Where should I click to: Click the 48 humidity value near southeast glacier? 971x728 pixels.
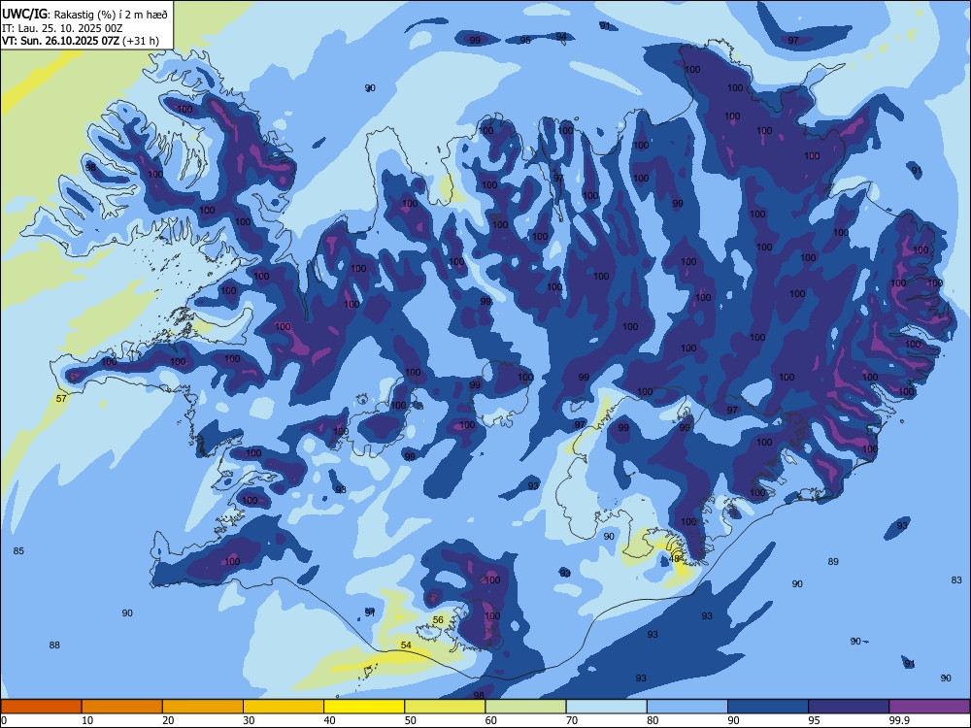pos(675,558)
